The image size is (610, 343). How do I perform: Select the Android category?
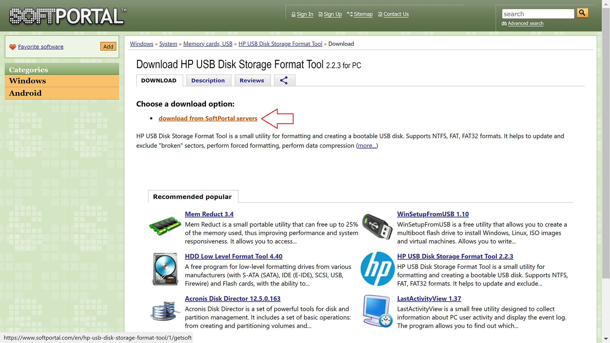click(x=62, y=93)
